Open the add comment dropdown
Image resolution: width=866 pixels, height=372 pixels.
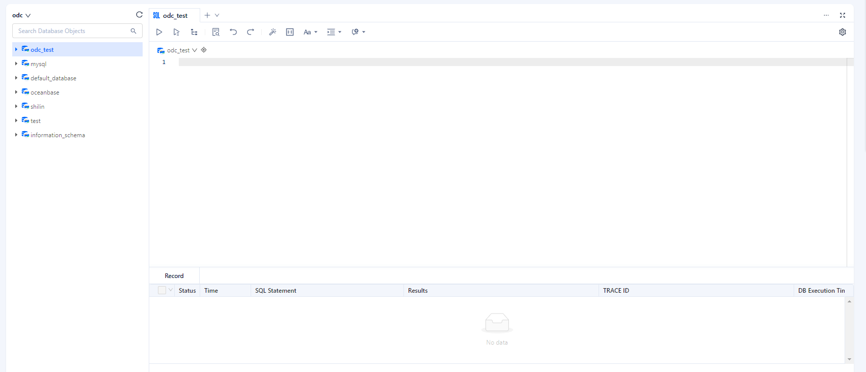tap(359, 32)
